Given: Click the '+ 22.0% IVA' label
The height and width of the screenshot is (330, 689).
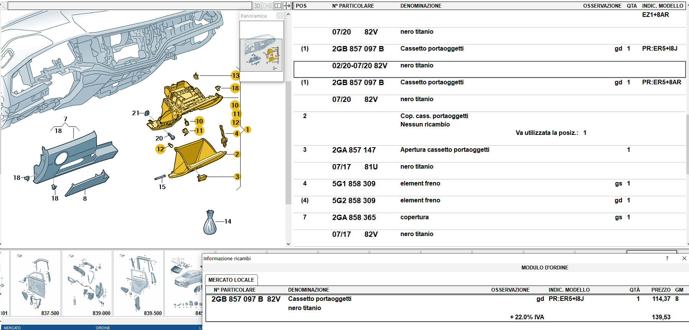Looking at the screenshot, I should click(527, 317).
